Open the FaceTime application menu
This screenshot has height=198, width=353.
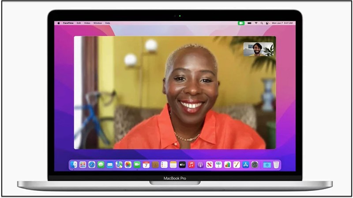68,23
